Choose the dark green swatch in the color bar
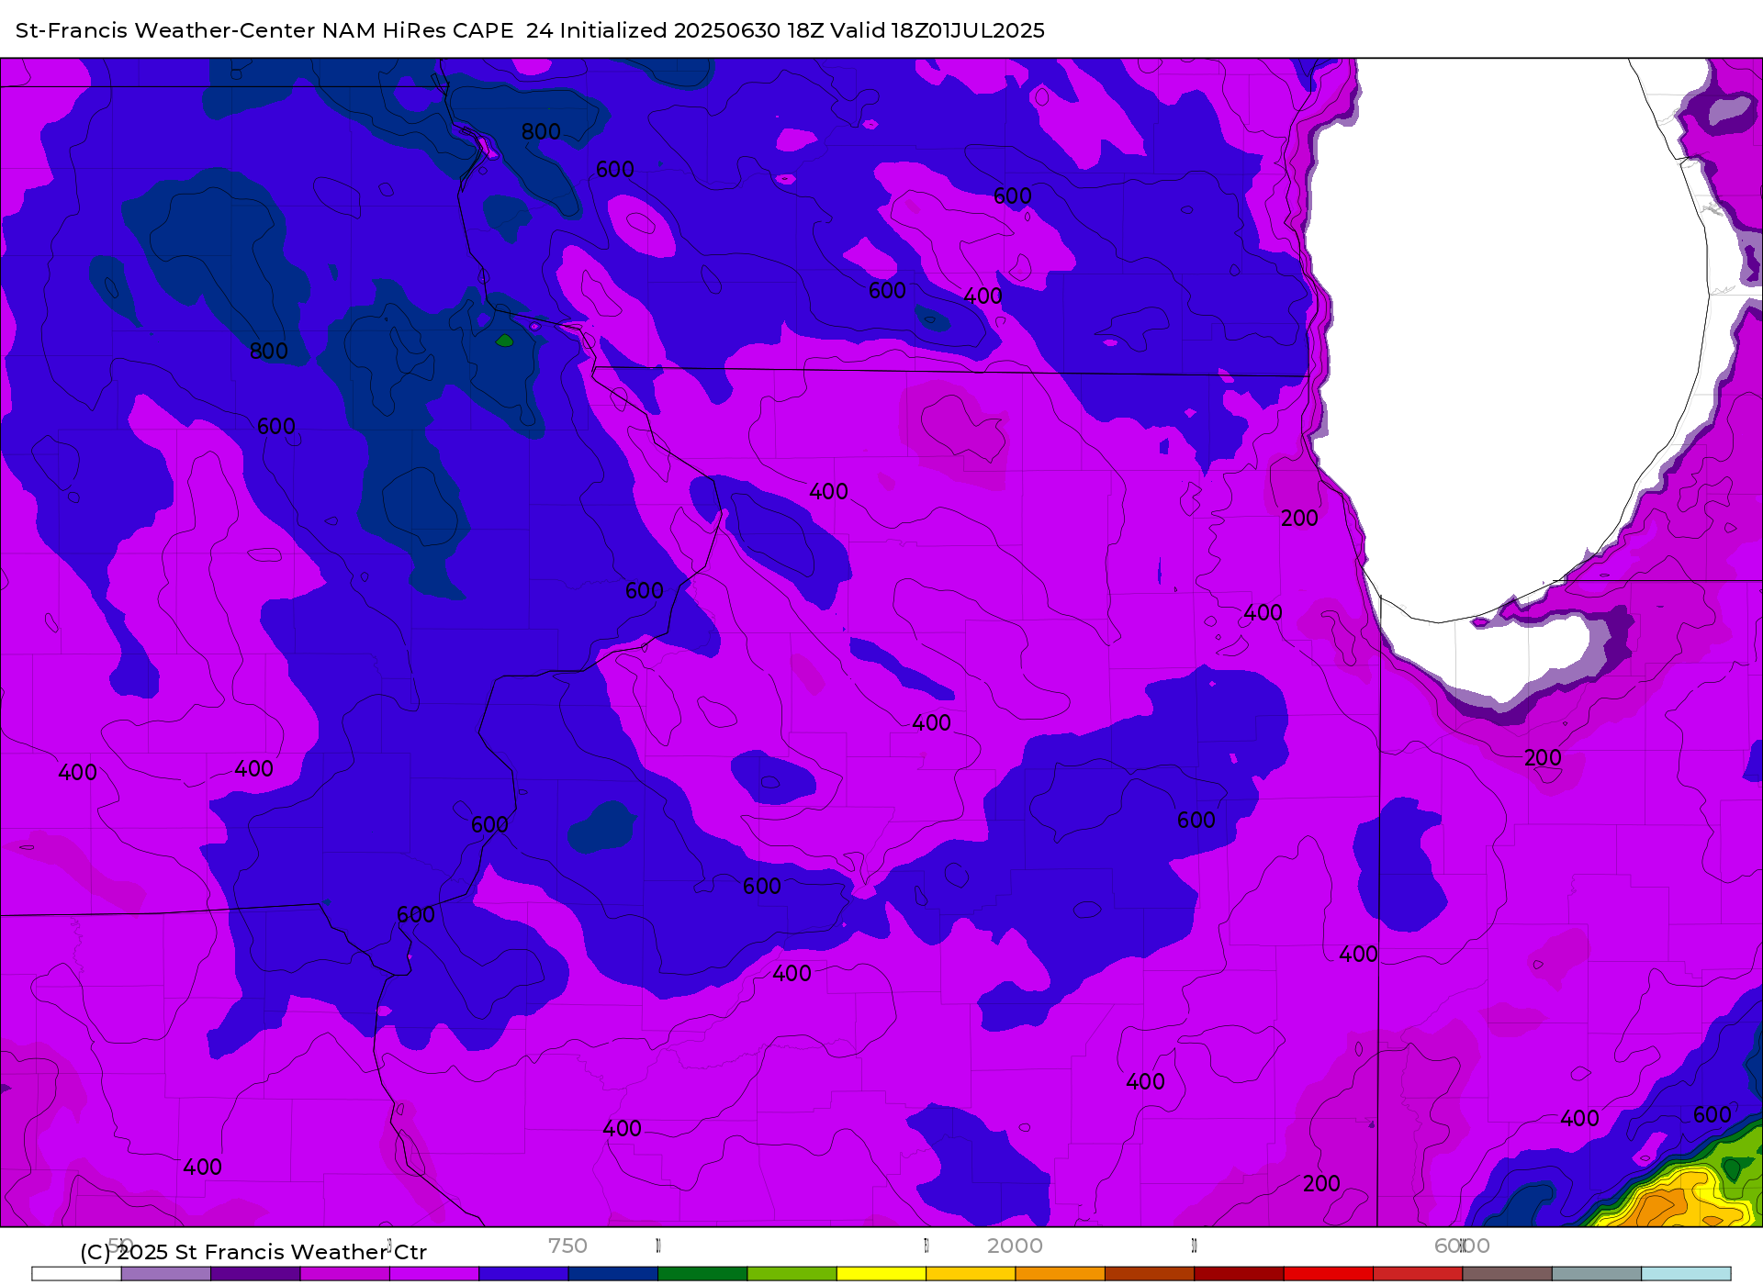The width and height of the screenshot is (1763, 1285). pos(702,1274)
